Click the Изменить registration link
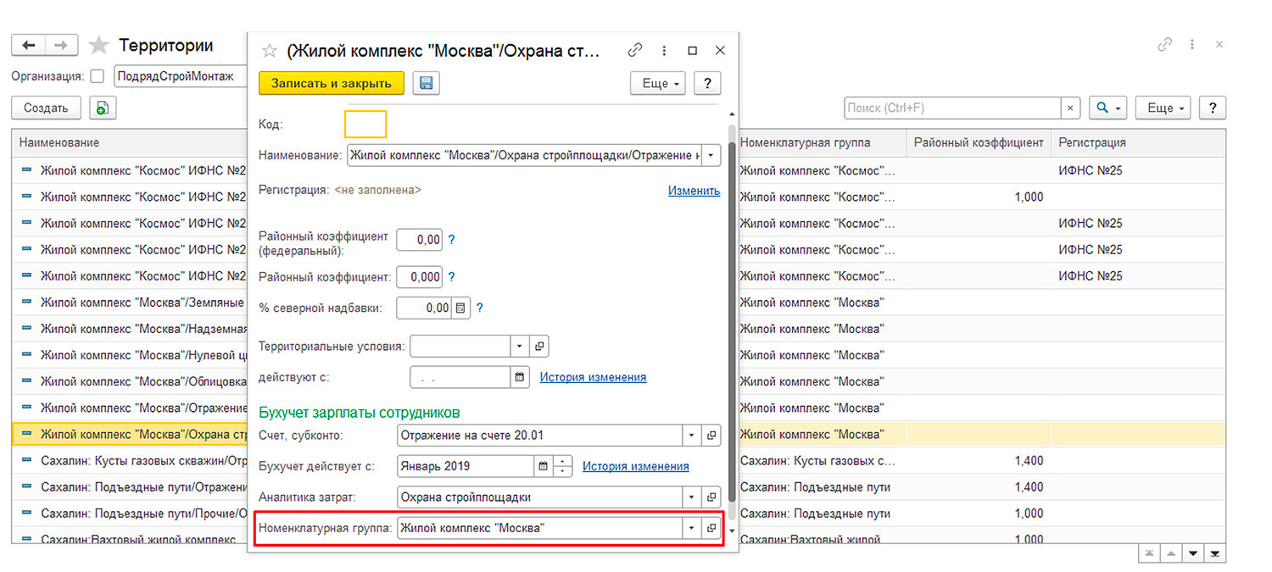The width and height of the screenshot is (1272, 572). coord(693,191)
